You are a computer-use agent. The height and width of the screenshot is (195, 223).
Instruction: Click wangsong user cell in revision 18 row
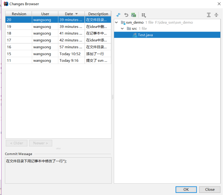pos(45,33)
